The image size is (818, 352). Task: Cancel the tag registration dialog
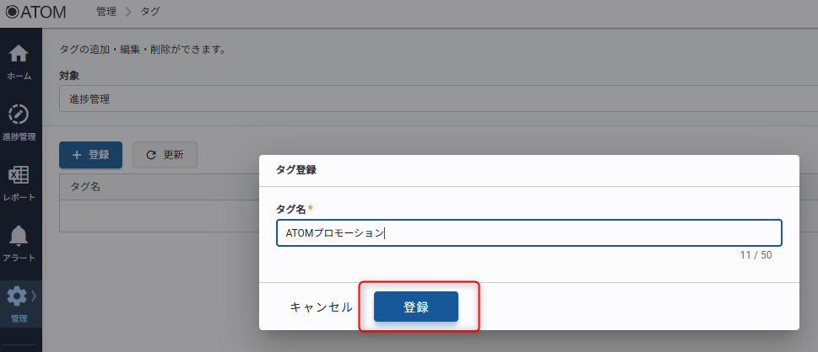point(321,307)
